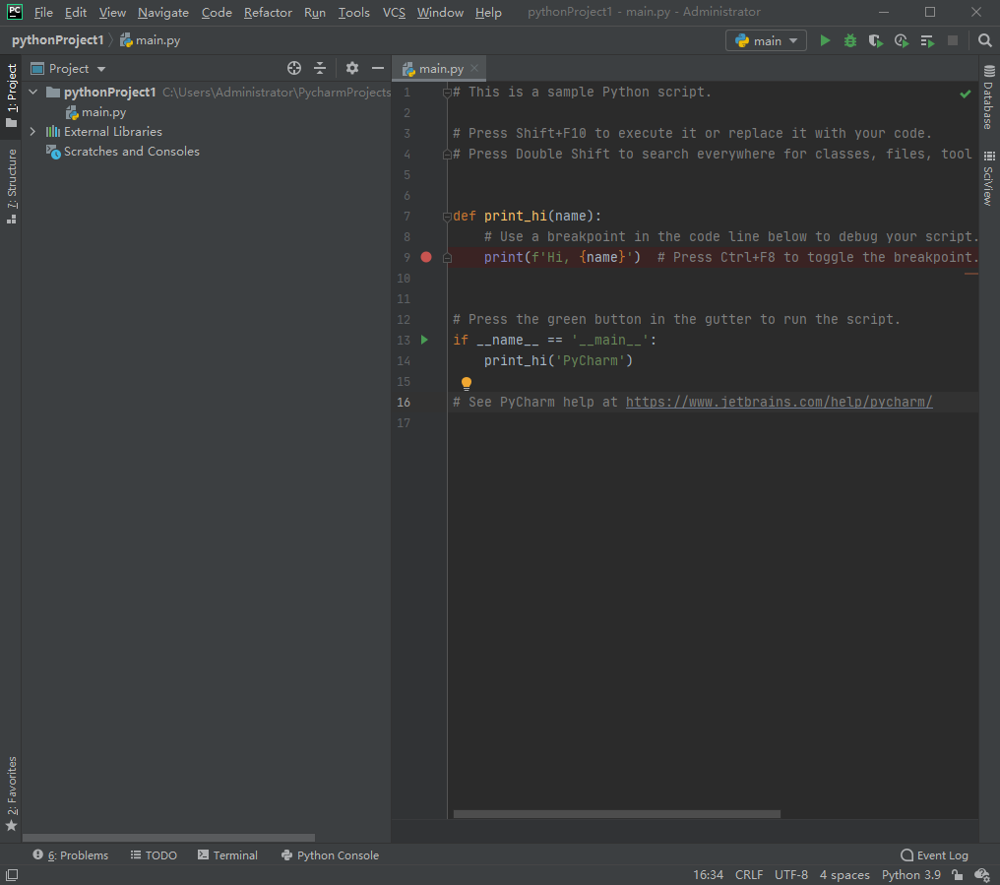Run the main configuration
This screenshot has width=1000, height=885.
click(x=825, y=40)
